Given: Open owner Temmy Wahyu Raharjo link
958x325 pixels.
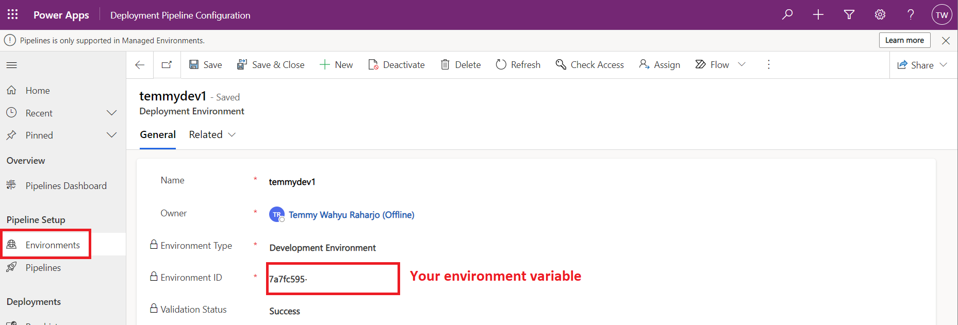Looking at the screenshot, I should point(351,215).
